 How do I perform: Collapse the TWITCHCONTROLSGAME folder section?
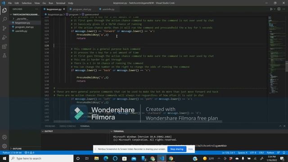[x=25, y=14]
